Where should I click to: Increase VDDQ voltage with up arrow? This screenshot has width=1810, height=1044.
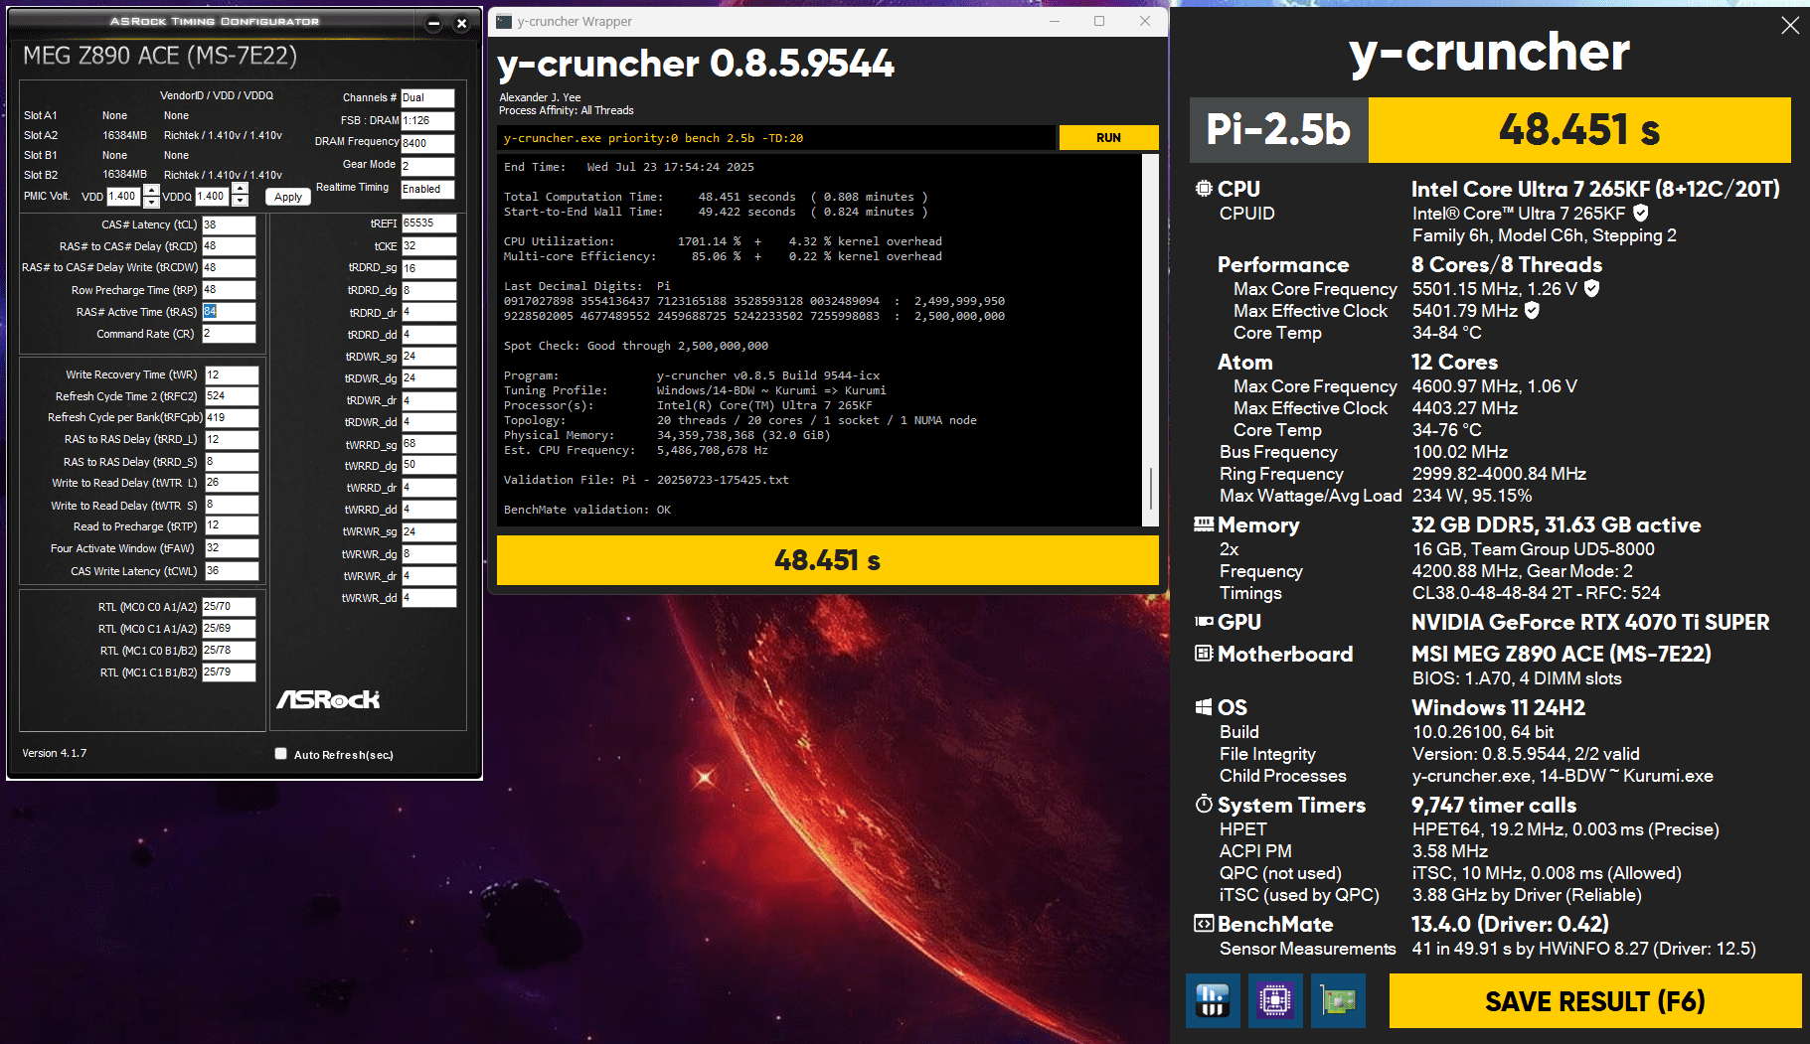(240, 191)
